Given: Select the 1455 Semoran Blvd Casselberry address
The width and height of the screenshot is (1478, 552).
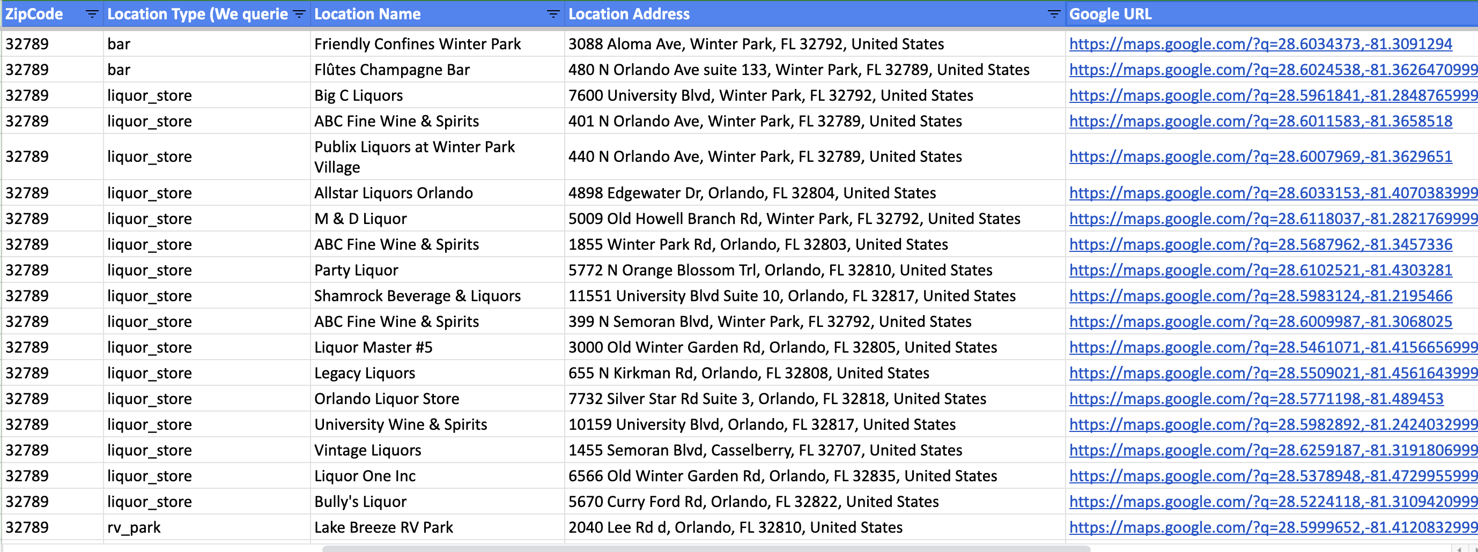Looking at the screenshot, I should tap(815, 451).
